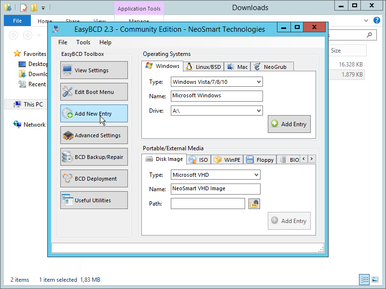This screenshot has height=289, width=386.
Task: Open BCD Deployment section
Action: tap(94, 178)
